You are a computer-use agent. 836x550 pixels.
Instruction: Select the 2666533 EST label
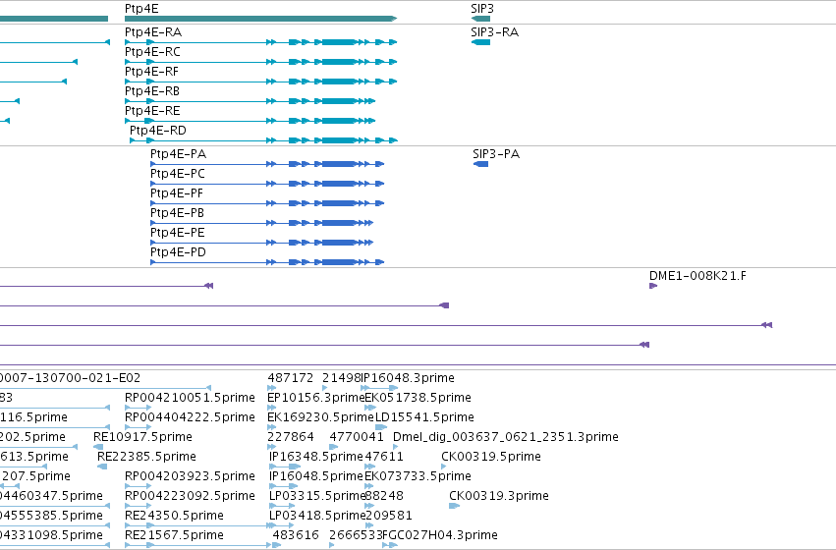tap(357, 535)
